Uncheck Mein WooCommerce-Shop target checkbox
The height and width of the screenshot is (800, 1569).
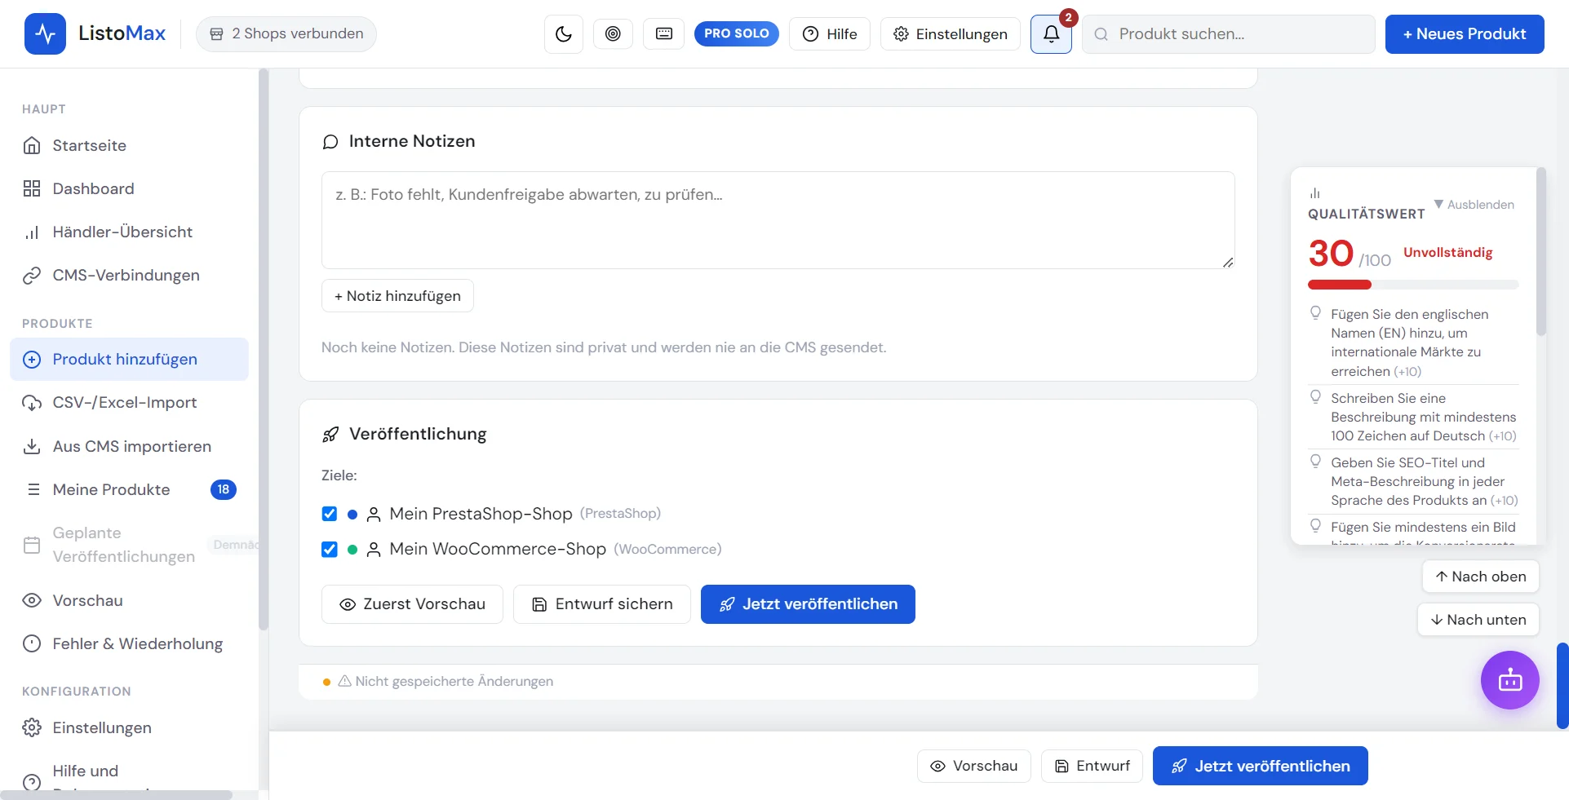pyautogui.click(x=330, y=549)
